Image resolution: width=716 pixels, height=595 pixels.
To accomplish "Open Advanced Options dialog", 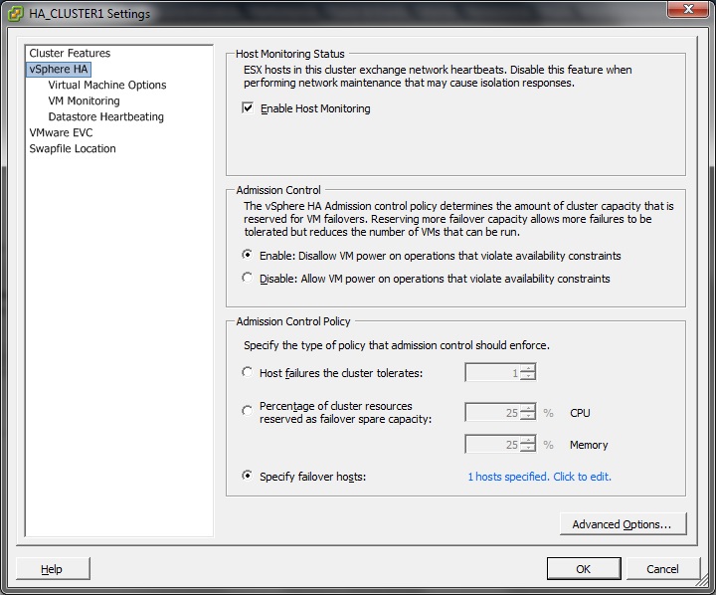I will [x=623, y=524].
